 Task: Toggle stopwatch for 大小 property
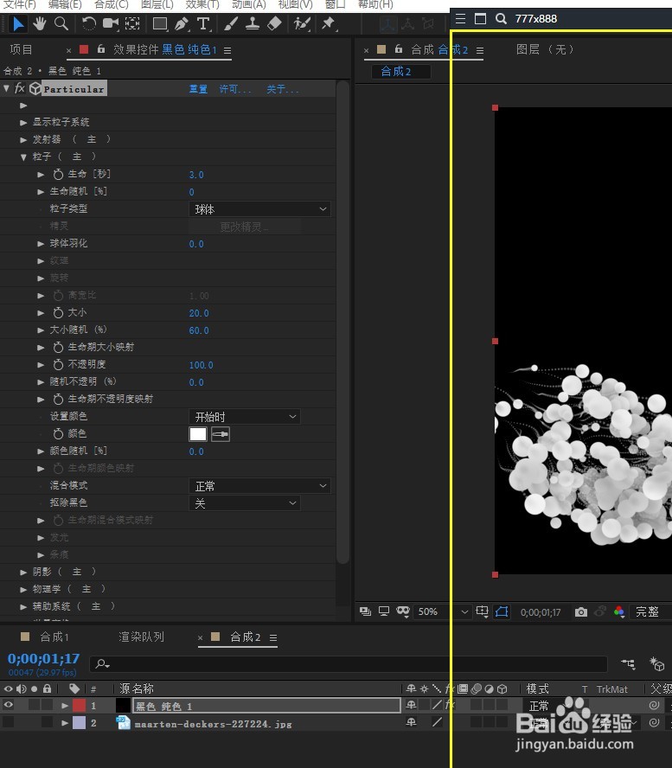pos(58,312)
